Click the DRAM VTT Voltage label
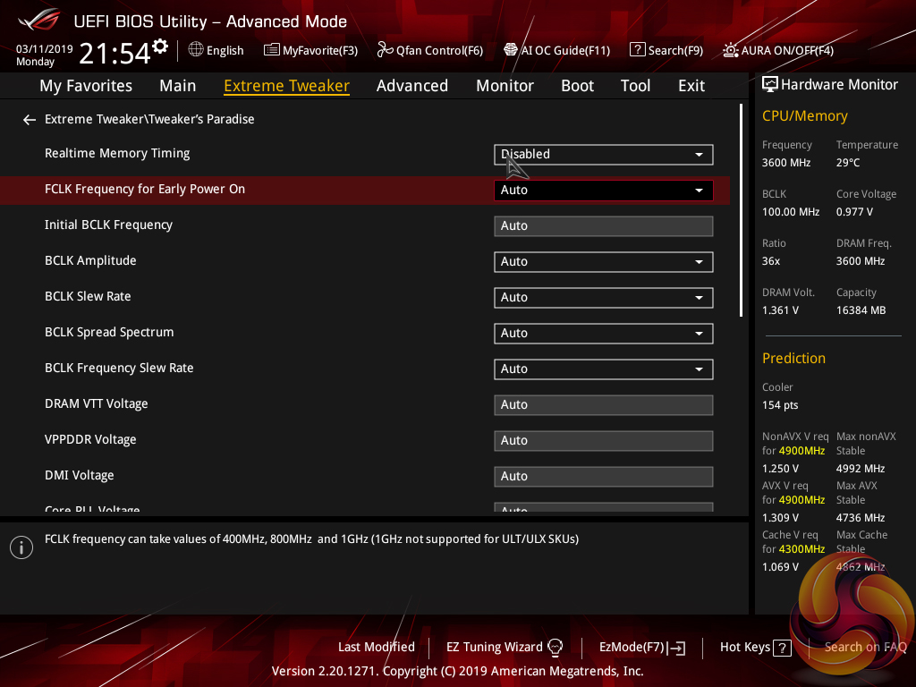Image resolution: width=916 pixels, height=687 pixels. pyautogui.click(x=97, y=403)
